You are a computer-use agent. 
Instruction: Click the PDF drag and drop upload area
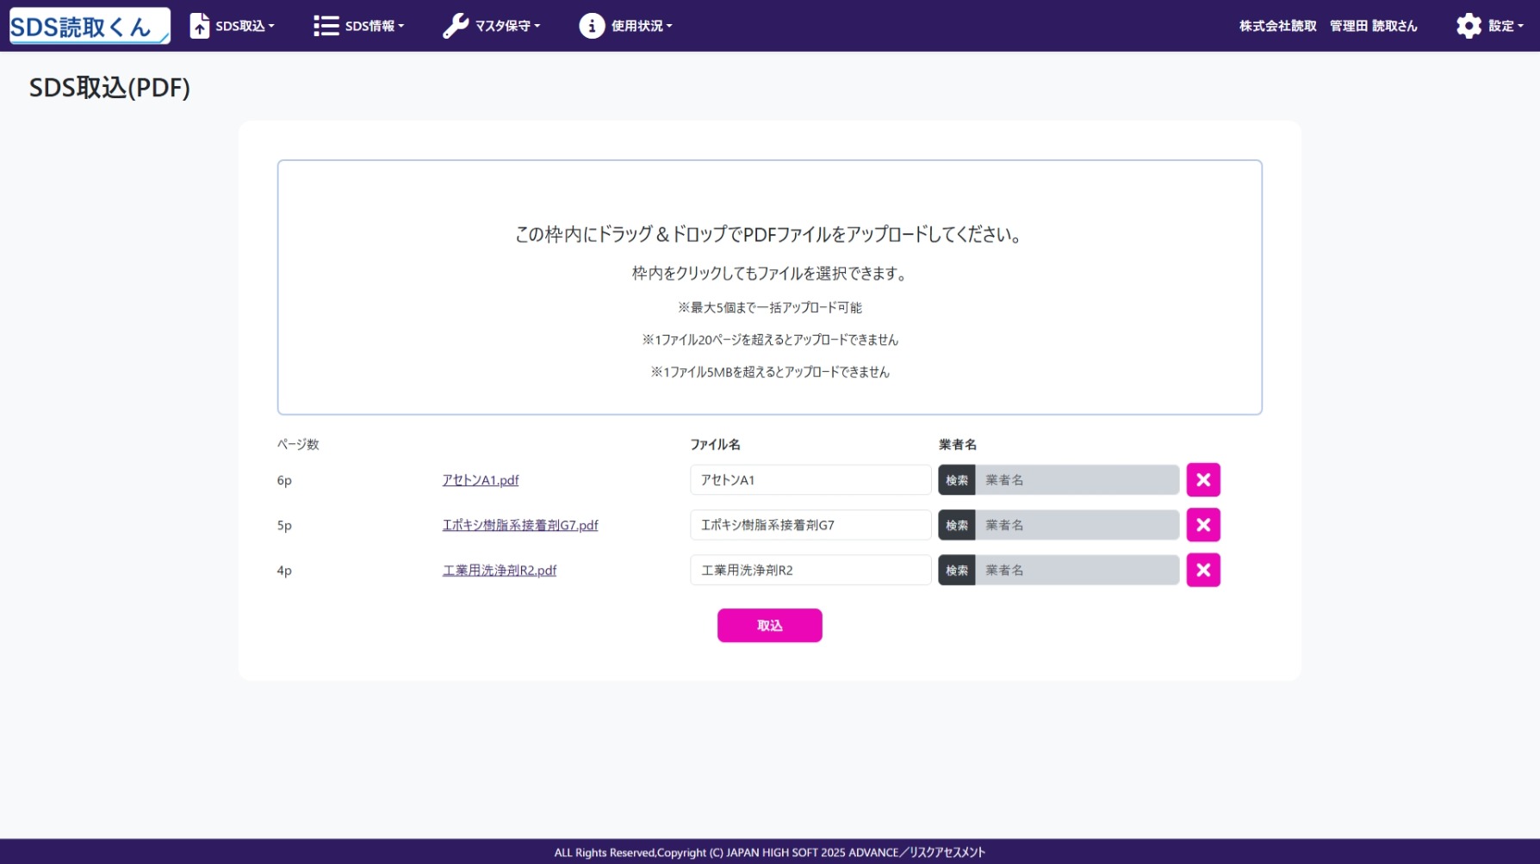coord(769,287)
